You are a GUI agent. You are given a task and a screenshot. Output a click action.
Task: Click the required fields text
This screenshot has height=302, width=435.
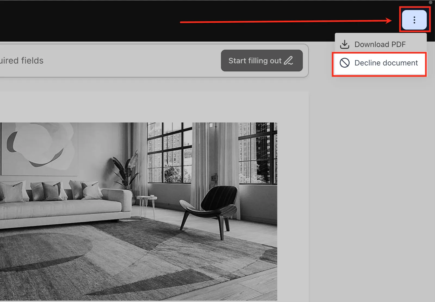pos(22,61)
